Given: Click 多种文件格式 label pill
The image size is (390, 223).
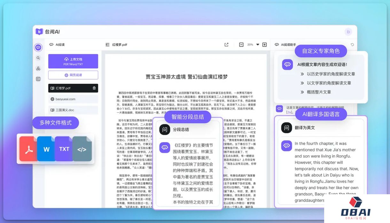Looking at the screenshot, I should [56, 123].
